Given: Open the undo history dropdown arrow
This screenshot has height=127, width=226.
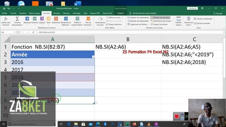Looking at the screenshot, I should point(11,8).
